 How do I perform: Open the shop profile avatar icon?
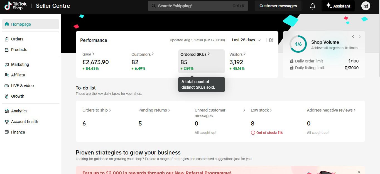click(x=366, y=6)
